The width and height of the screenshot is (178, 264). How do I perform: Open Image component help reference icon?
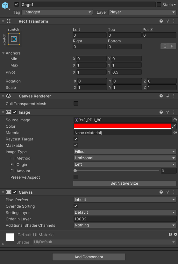(161, 112)
